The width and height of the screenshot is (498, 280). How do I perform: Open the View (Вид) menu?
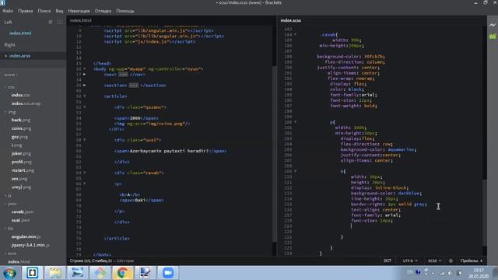59,11
